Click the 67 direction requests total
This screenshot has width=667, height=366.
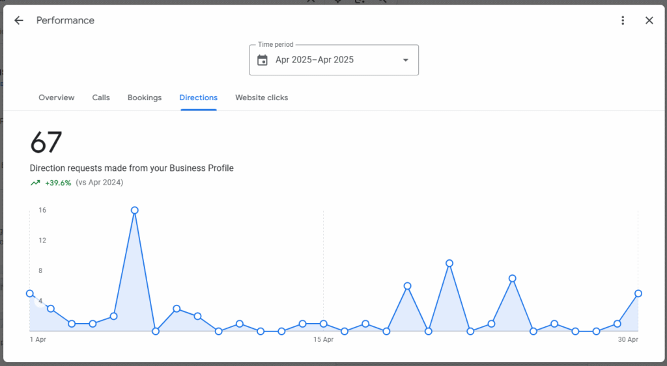pos(46,142)
